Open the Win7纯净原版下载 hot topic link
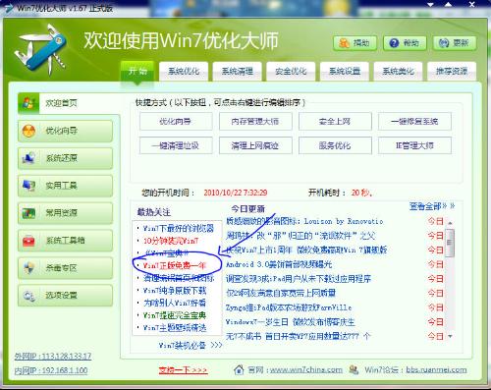Viewport: 491px width, 390px height. [x=175, y=290]
